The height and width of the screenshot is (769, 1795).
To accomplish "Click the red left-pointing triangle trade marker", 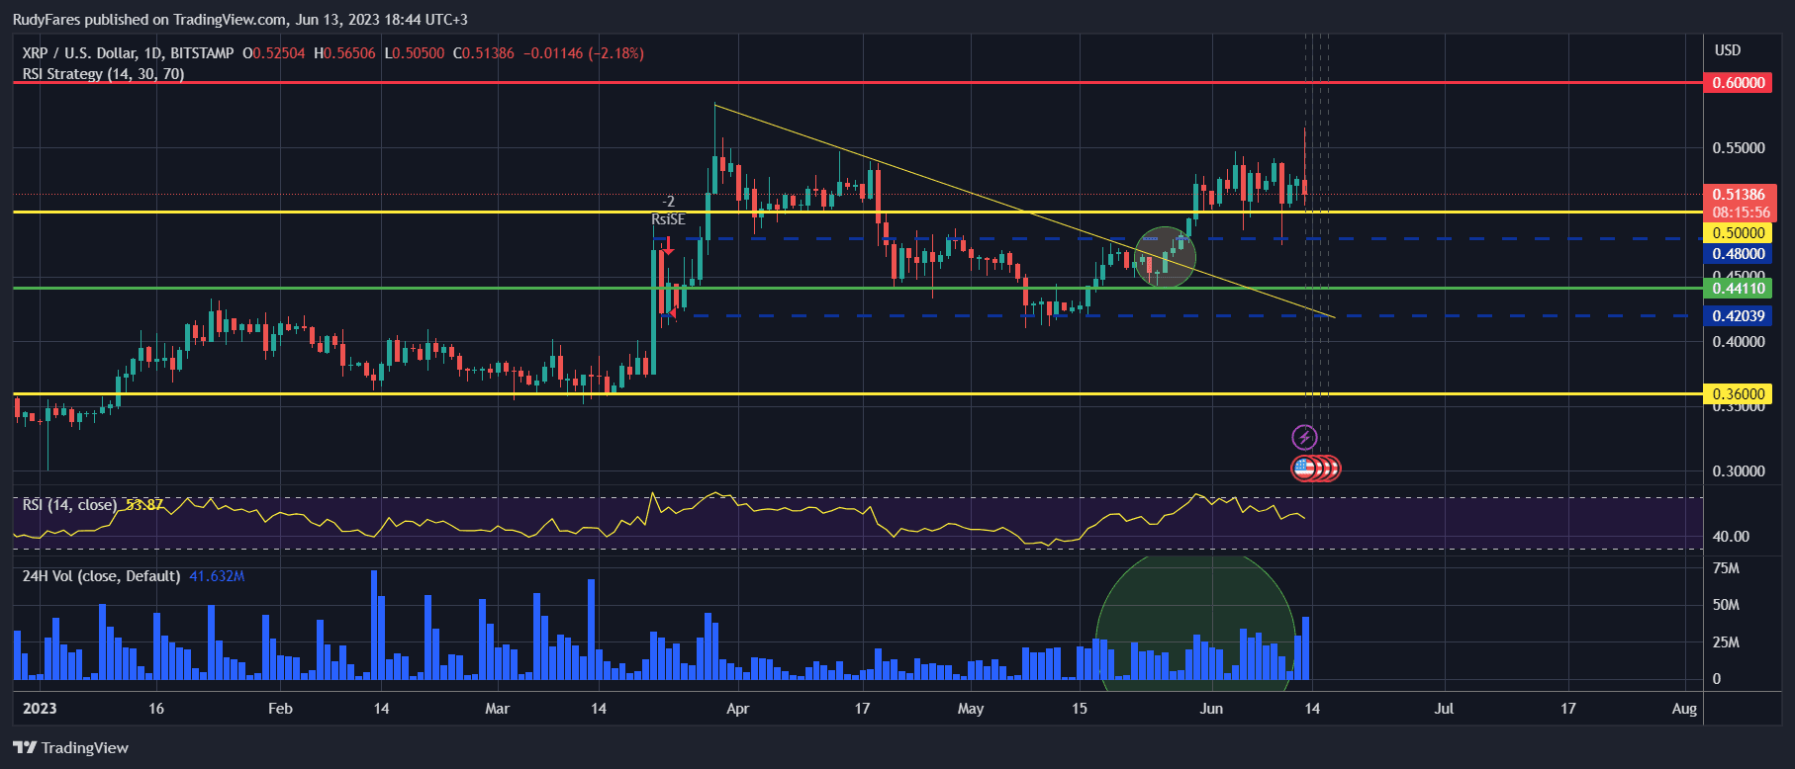I will [x=672, y=313].
